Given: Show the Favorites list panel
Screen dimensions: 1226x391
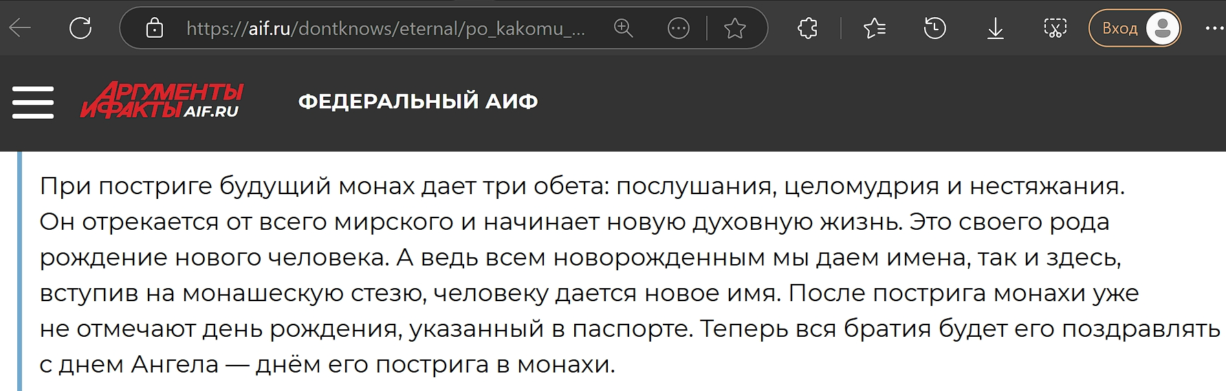Looking at the screenshot, I should pyautogui.click(x=875, y=28).
